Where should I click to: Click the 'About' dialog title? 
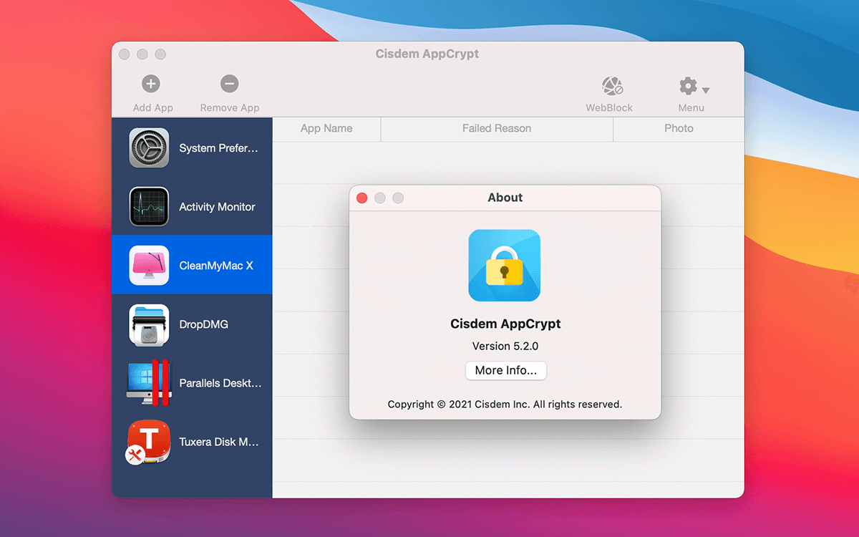tap(505, 198)
